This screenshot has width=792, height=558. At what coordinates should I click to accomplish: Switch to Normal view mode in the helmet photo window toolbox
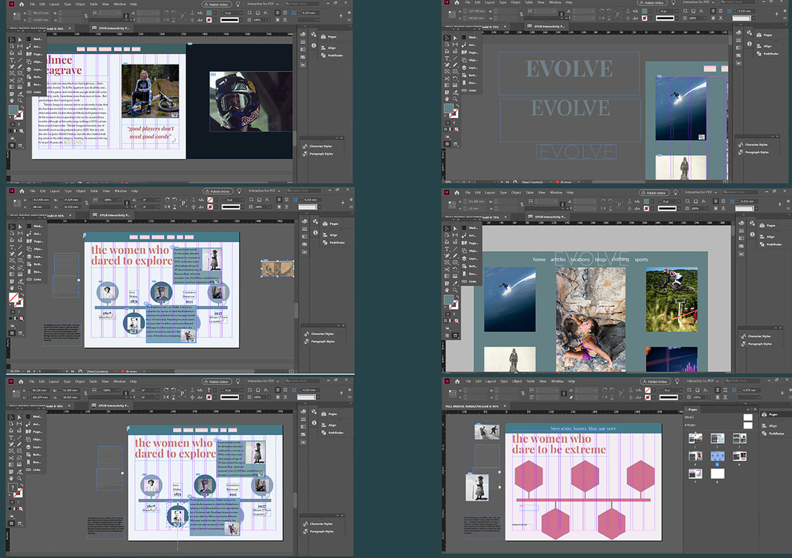12,145
